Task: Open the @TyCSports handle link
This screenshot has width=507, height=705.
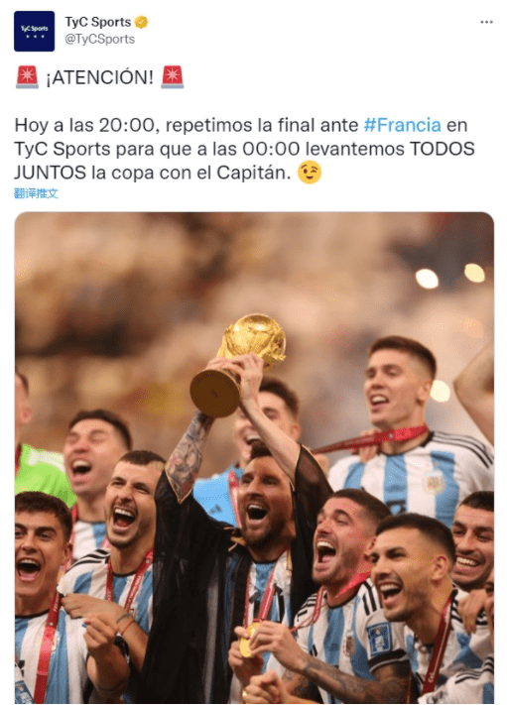Action: pos(100,39)
